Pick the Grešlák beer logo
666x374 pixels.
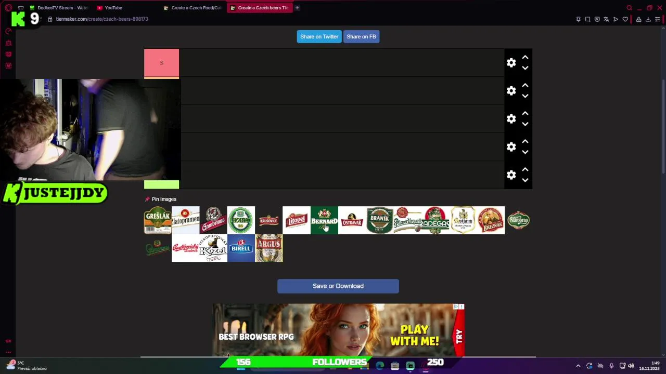point(158,220)
